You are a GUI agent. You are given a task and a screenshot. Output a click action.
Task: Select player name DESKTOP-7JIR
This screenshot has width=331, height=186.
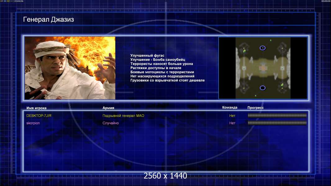[x=39, y=116]
